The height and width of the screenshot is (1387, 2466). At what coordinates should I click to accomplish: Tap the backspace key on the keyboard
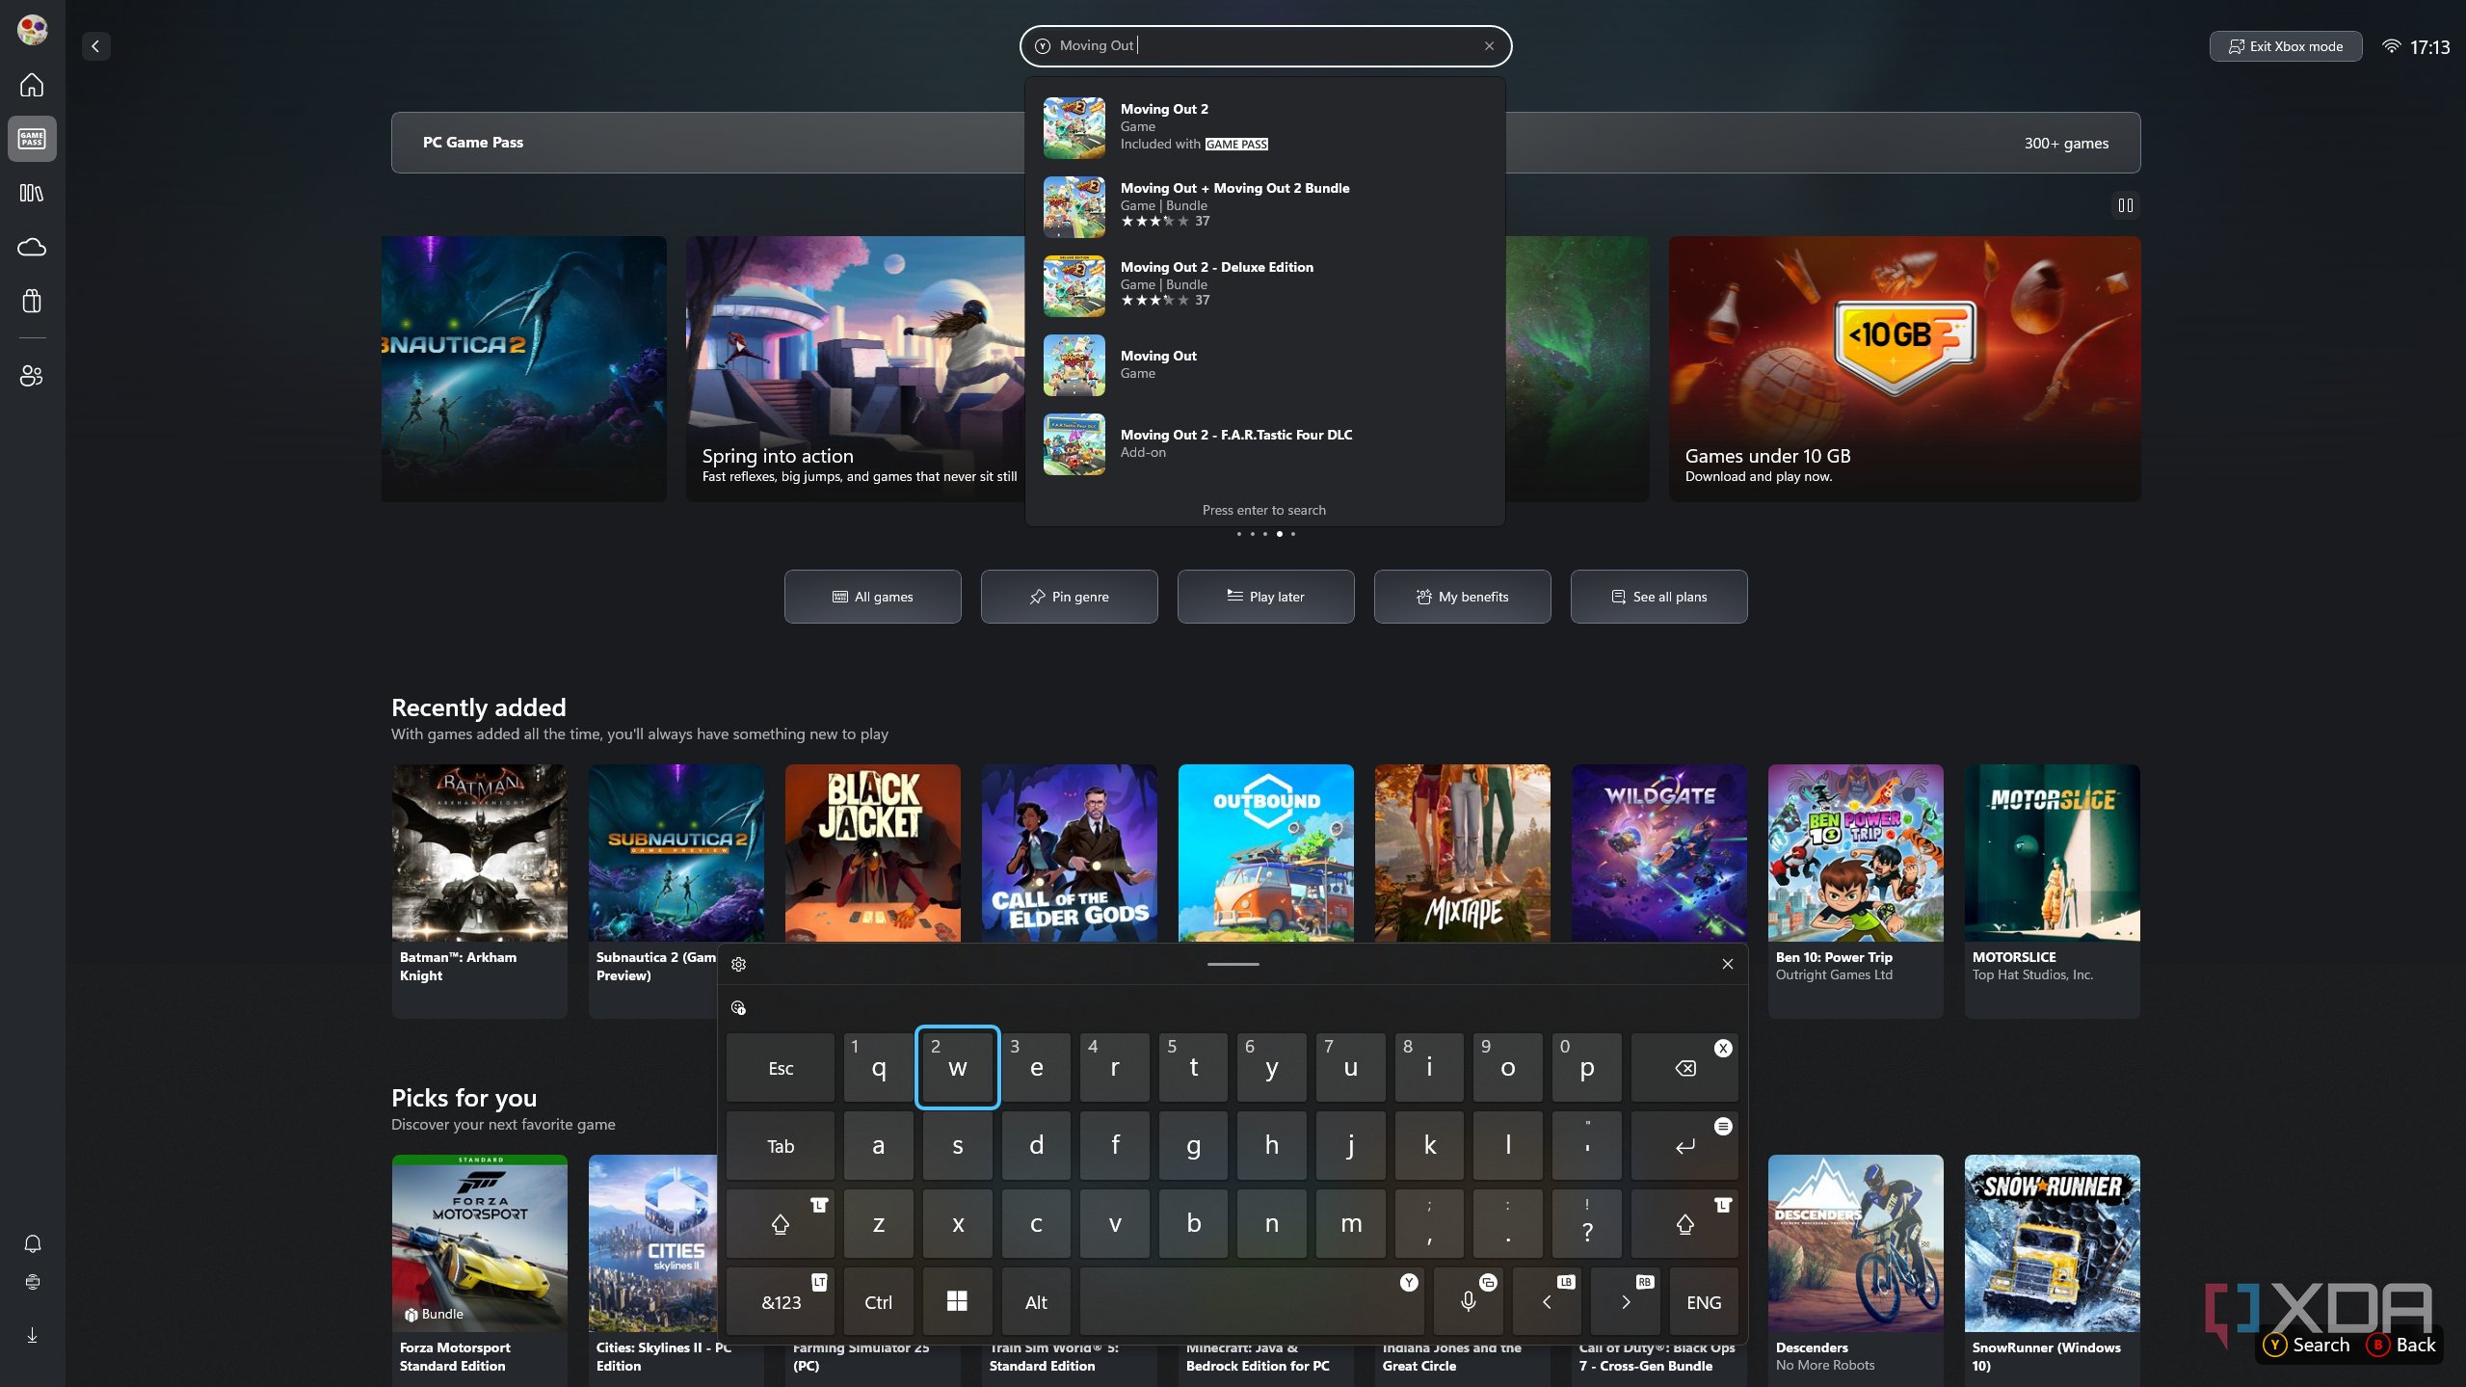pyautogui.click(x=1684, y=1068)
